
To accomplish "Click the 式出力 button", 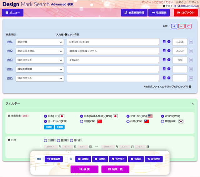I will [136, 159].
